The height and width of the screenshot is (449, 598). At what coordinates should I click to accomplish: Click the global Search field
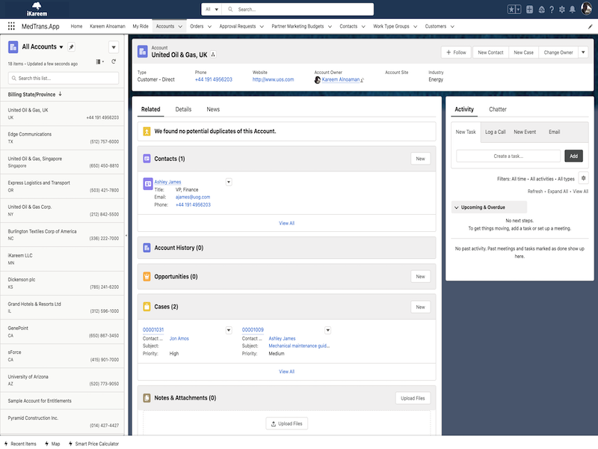pyautogui.click(x=298, y=9)
